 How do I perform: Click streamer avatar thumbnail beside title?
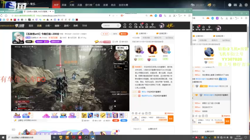coord(18,38)
